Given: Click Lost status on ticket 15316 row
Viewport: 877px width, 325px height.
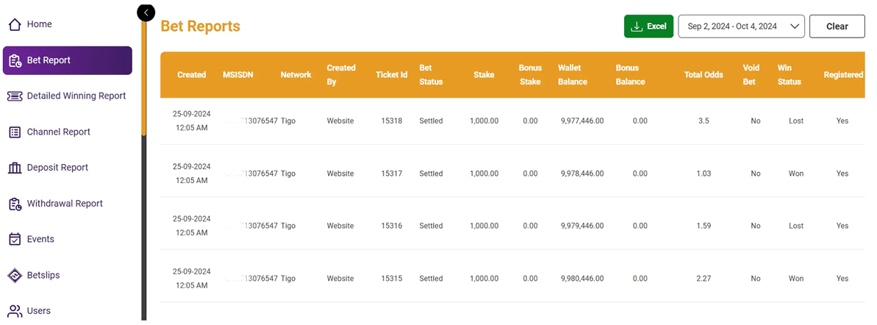Looking at the screenshot, I should click(x=796, y=226).
